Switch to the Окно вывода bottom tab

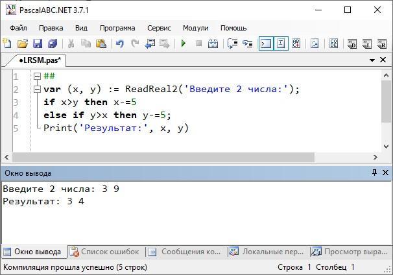pyautogui.click(x=33, y=252)
